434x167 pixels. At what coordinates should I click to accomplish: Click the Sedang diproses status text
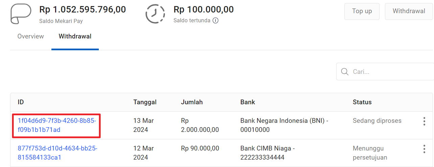(x=377, y=121)
